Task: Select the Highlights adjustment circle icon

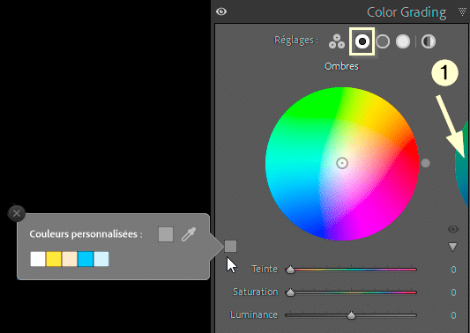Action: click(x=403, y=41)
